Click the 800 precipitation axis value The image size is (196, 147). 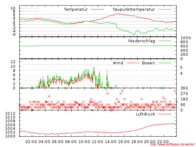coord(184,42)
